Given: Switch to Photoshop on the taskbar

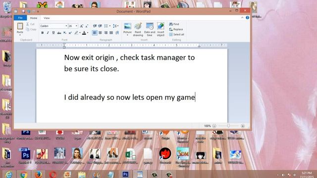Looking at the screenshot, I should pyautogui.click(x=125, y=175).
